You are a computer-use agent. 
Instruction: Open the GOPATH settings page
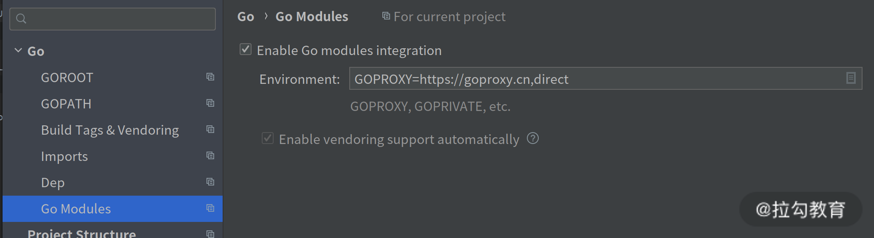(66, 104)
